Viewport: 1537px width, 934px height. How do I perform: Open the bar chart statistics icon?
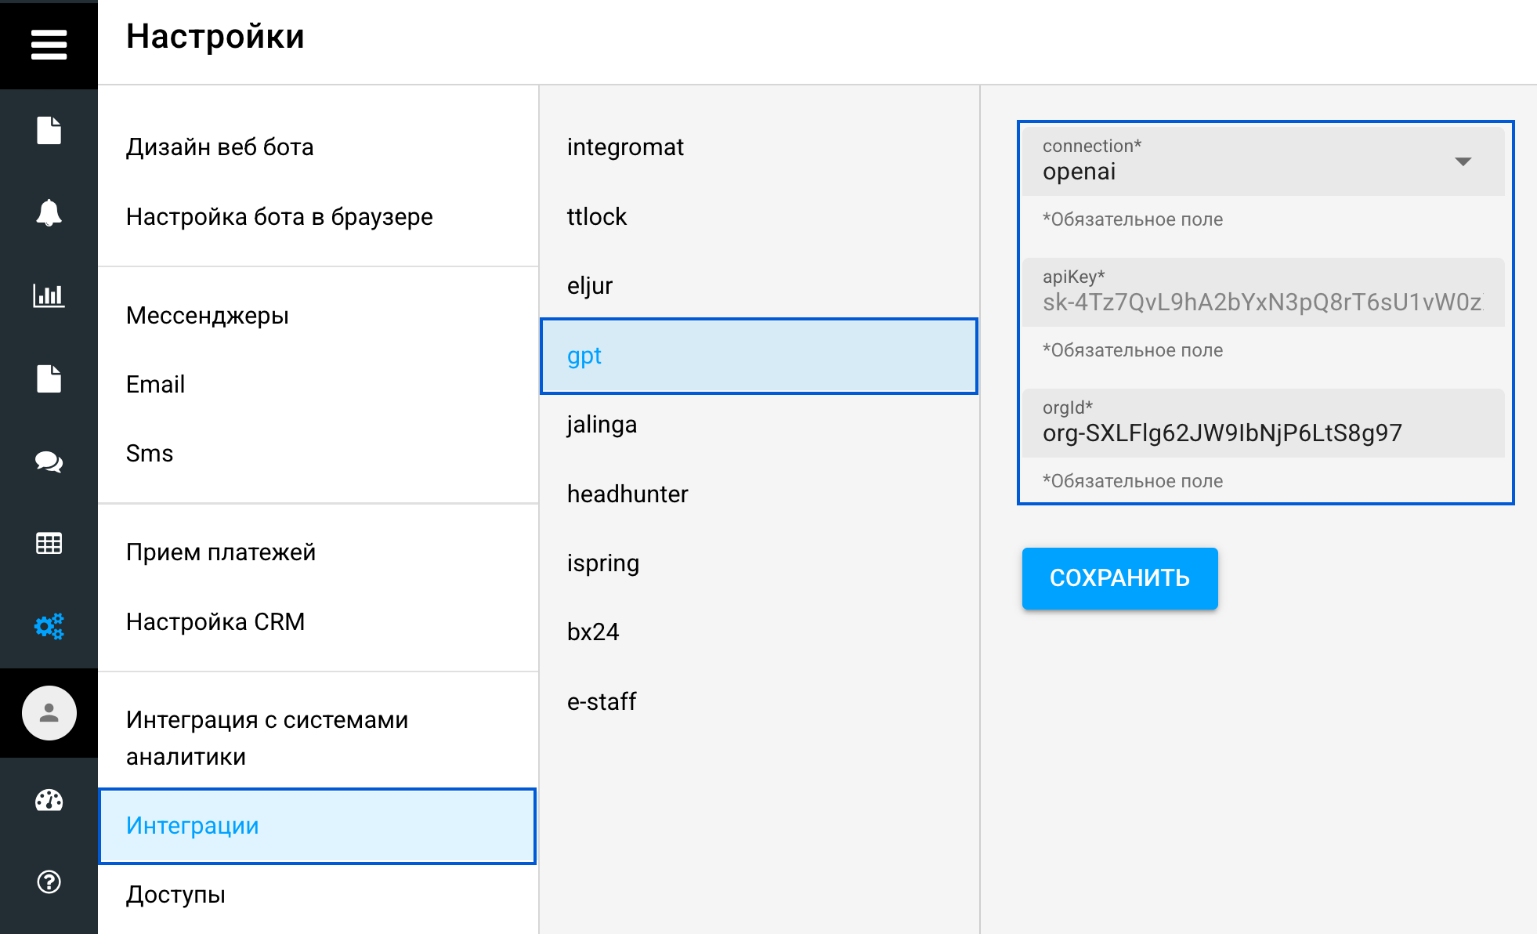tap(49, 296)
